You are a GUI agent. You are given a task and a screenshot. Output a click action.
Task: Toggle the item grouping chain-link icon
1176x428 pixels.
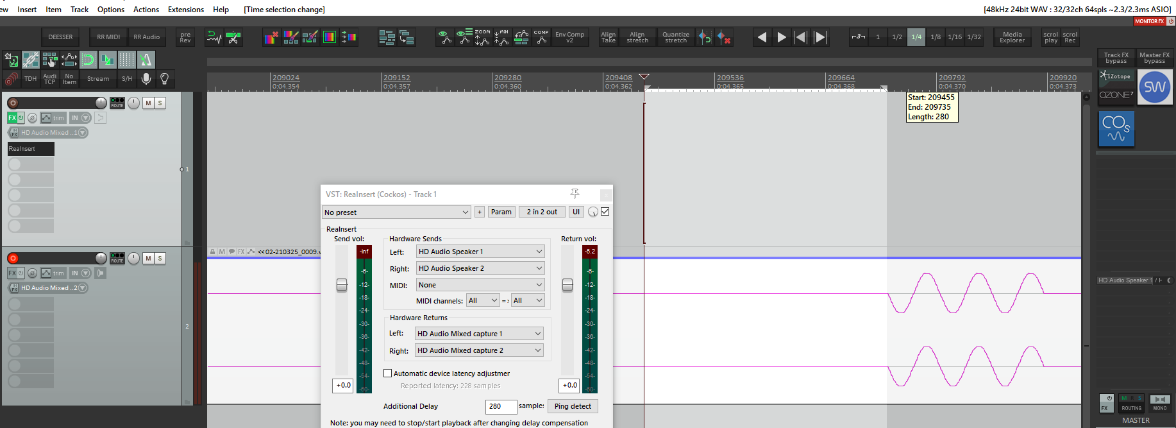pos(31,60)
